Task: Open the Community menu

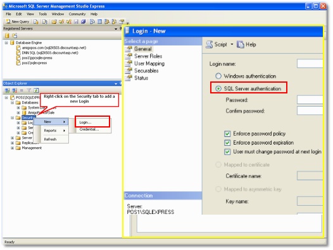Action: click(77, 14)
